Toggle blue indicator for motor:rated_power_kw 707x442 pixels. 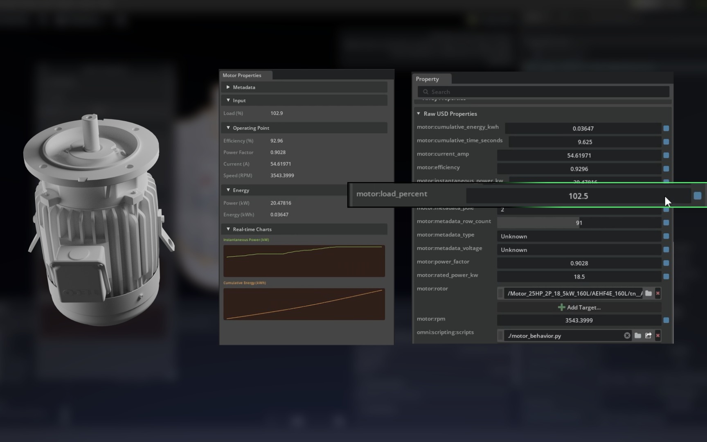pos(666,277)
